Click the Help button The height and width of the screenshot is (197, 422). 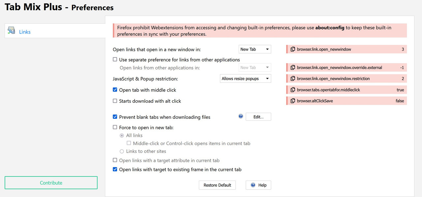[x=258, y=185]
